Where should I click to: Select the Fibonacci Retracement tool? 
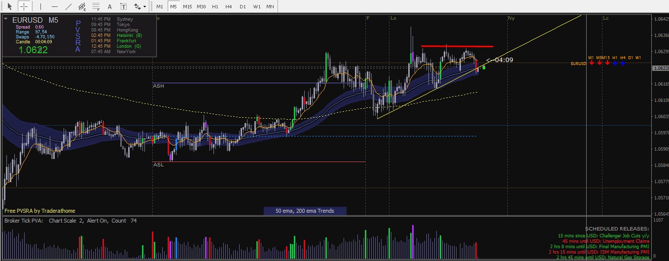click(96, 7)
